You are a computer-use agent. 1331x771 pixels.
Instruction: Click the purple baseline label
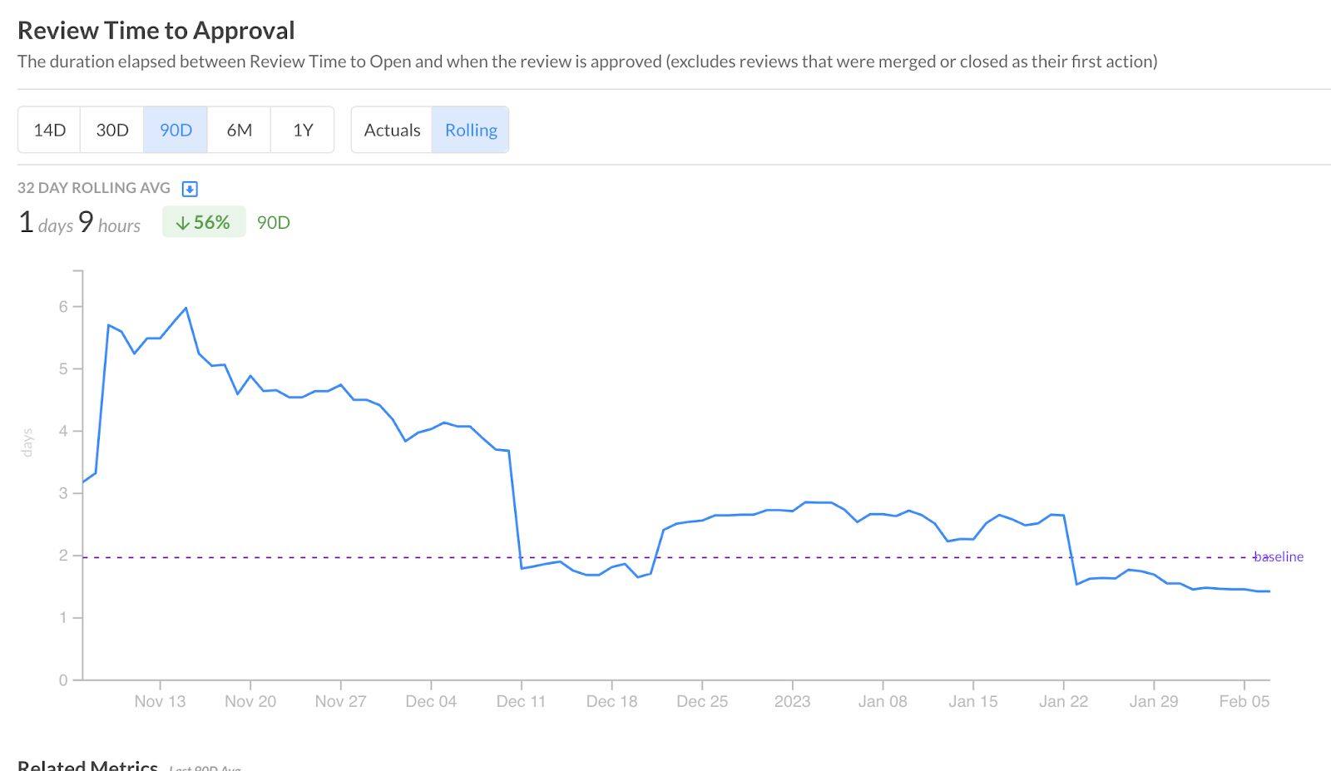pos(1279,557)
